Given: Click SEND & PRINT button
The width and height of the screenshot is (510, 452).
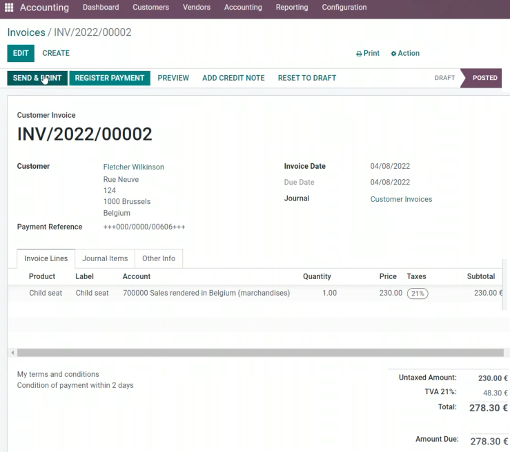Looking at the screenshot, I should (37, 79).
